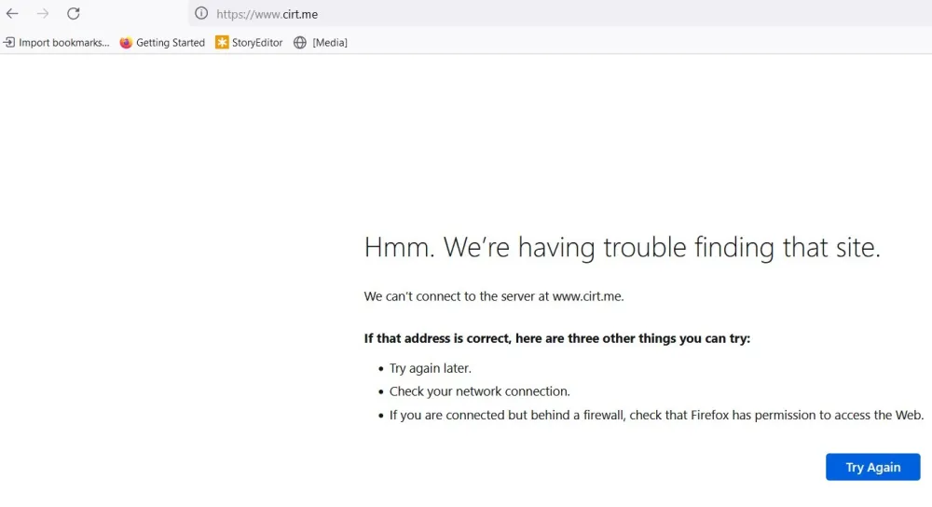Click the "Check your network connection." bullet
932x507 pixels.
(x=479, y=391)
